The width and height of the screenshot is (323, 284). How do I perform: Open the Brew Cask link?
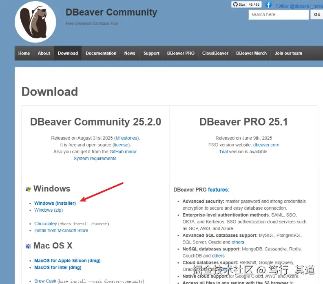[x=45, y=281]
